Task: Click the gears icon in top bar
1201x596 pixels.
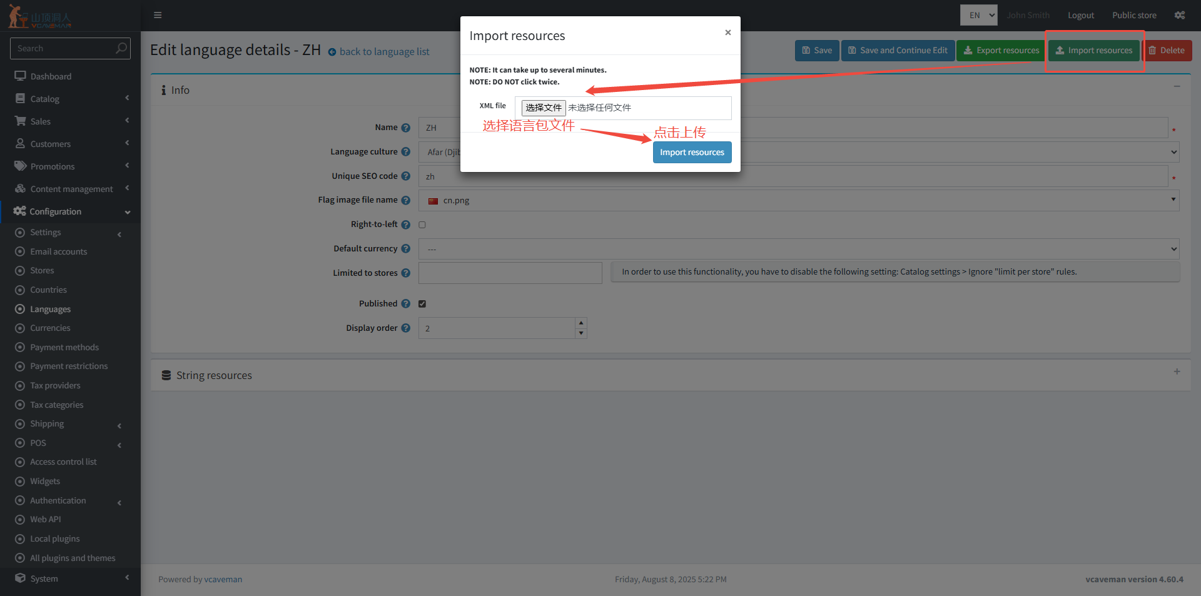Action: pyautogui.click(x=1179, y=15)
